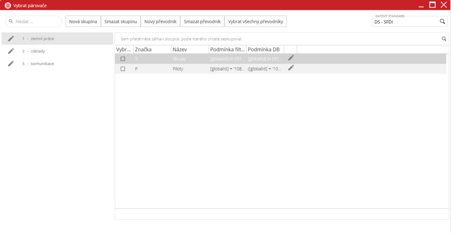Click the pencil icon beside komunikace

tap(11, 64)
